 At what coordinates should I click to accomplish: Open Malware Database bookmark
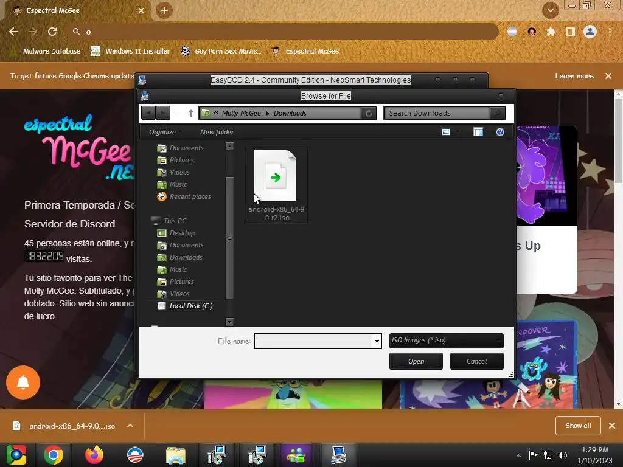tap(45, 51)
